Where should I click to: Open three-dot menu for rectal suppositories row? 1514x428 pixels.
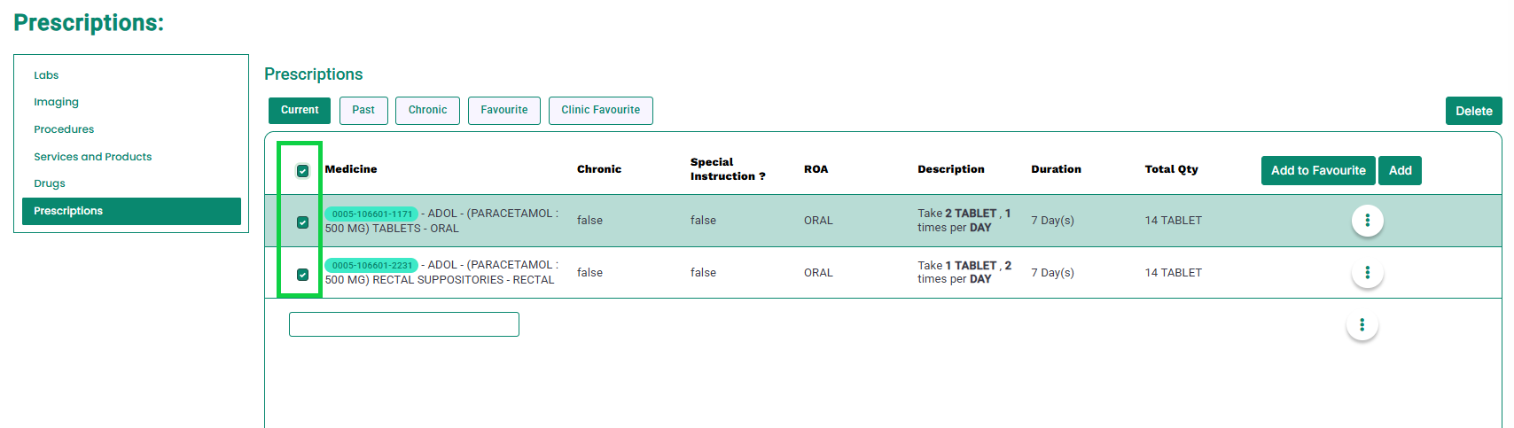pos(1367,273)
